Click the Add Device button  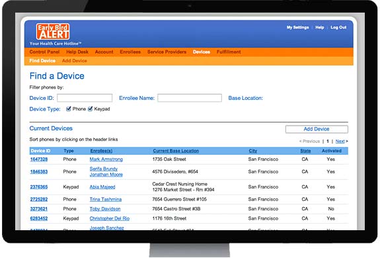pyautogui.click(x=317, y=129)
